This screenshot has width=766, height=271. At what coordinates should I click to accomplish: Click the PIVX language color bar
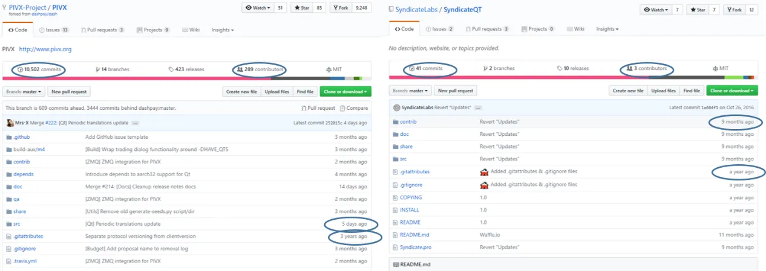[186, 78]
